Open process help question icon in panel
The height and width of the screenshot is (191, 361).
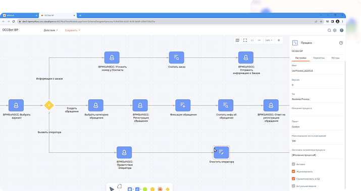[x=341, y=43]
